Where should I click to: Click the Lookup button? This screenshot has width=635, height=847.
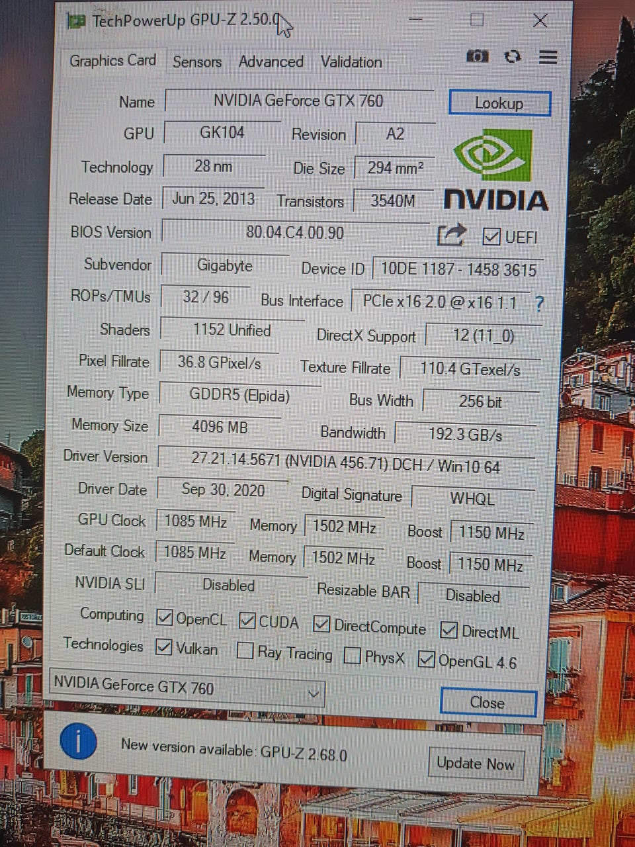point(499,104)
